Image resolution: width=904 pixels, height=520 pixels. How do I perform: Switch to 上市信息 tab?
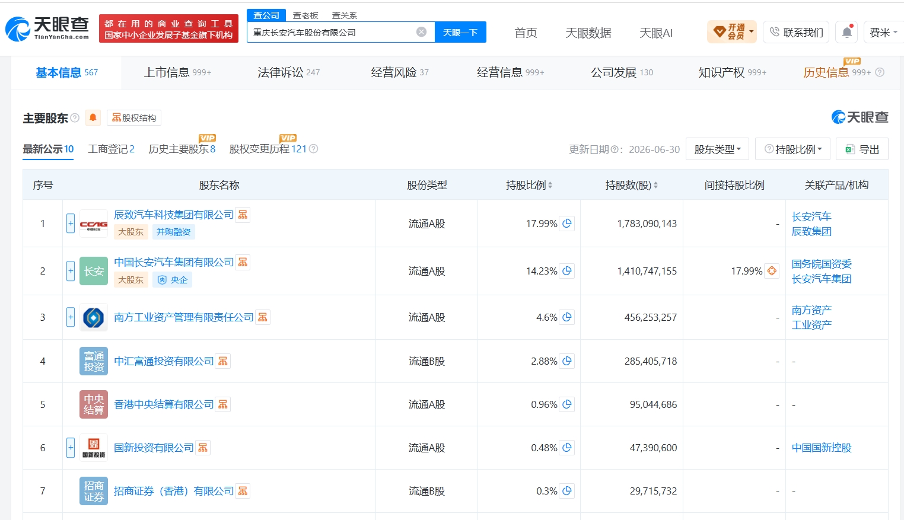click(x=177, y=72)
